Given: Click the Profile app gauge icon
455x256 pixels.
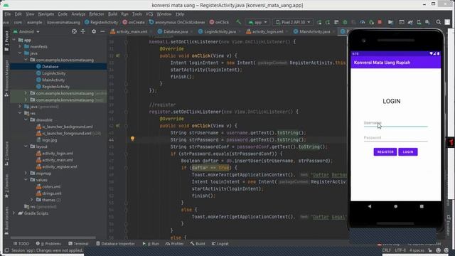Looking at the screenshot, I should [x=363, y=22].
